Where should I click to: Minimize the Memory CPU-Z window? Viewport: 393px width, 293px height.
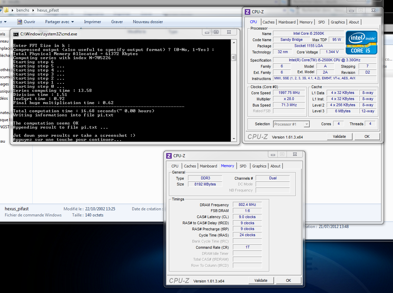[x=273, y=154]
